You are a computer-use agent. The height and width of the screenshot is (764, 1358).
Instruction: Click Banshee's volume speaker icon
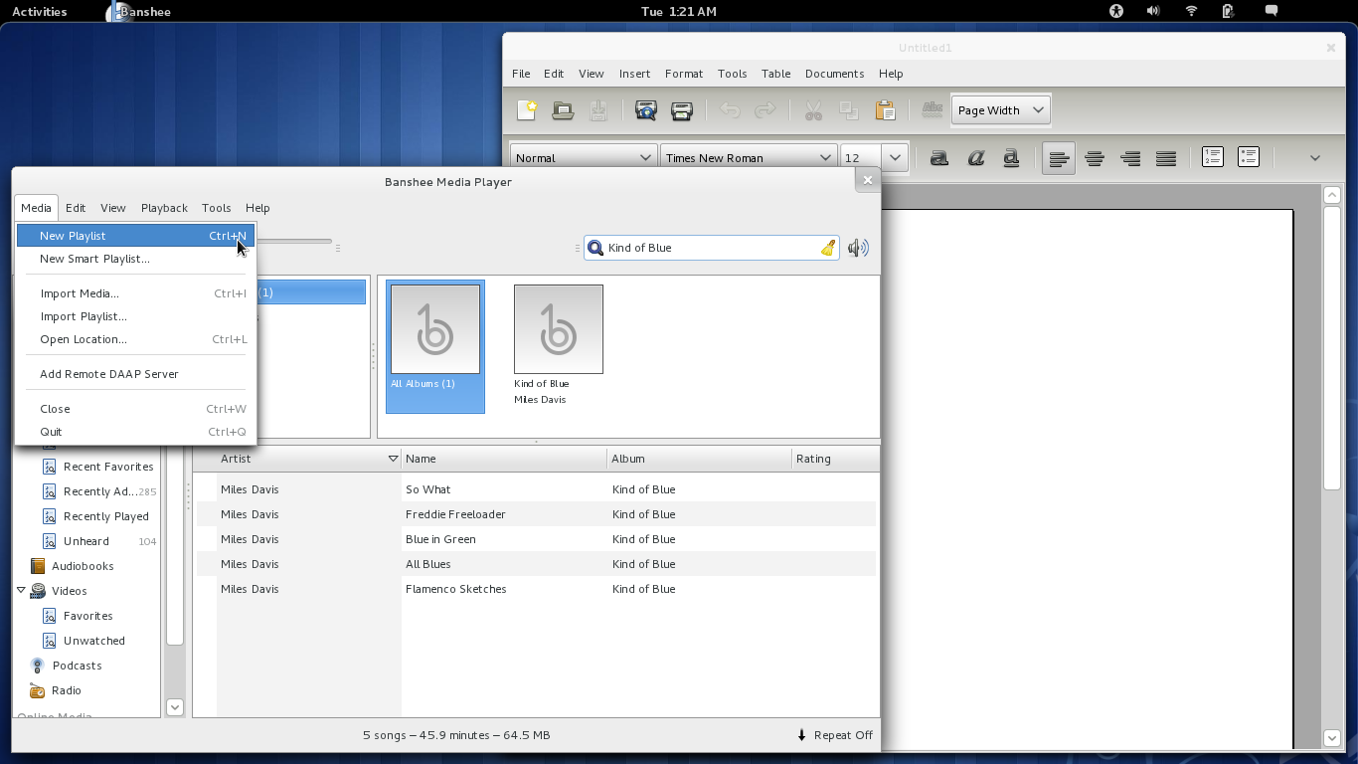click(858, 248)
